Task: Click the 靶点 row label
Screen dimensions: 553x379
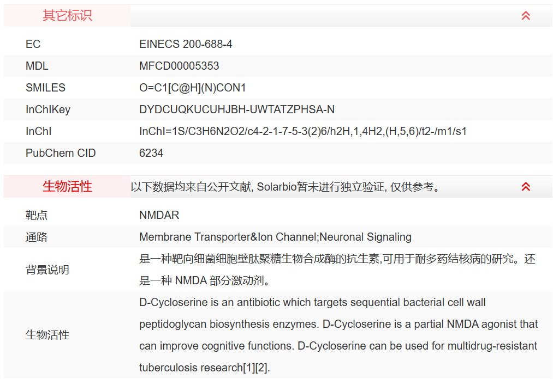Action: point(37,215)
